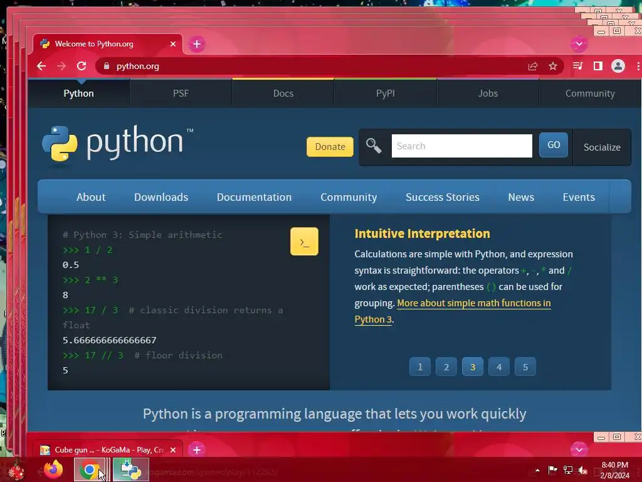Close the Welcome to Python.org tab
The height and width of the screenshot is (482, 642).
[x=173, y=44]
